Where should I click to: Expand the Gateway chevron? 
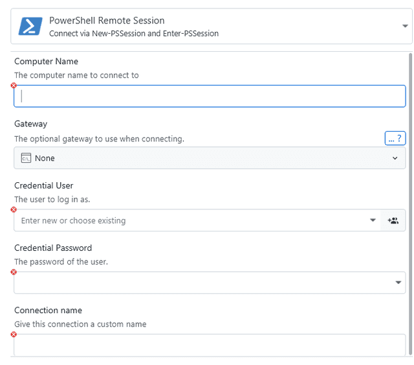[395, 158]
